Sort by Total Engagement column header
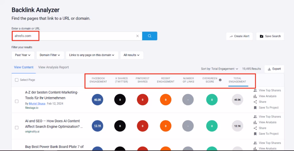This screenshot has width=294, height=151. (237, 80)
